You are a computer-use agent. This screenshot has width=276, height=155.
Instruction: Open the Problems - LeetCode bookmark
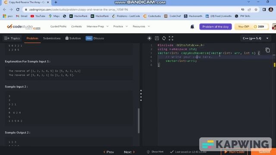pyautogui.click(x=126, y=16)
